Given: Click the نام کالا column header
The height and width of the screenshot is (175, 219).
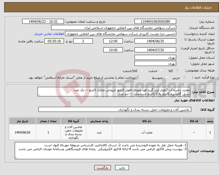Looking at the screenshot, I should click(147, 121).
